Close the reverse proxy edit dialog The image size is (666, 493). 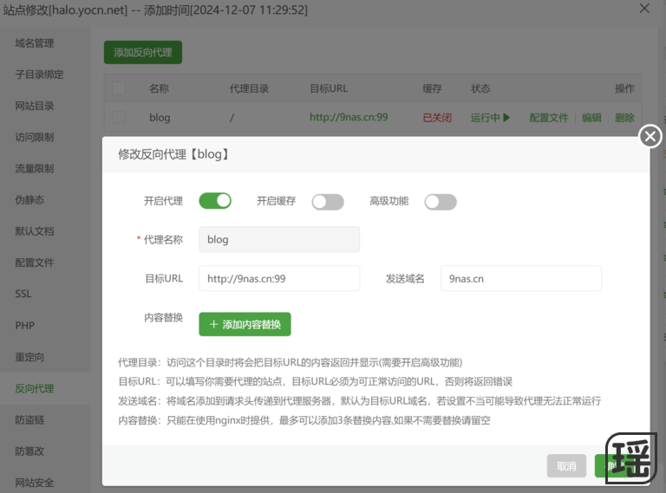click(650, 136)
